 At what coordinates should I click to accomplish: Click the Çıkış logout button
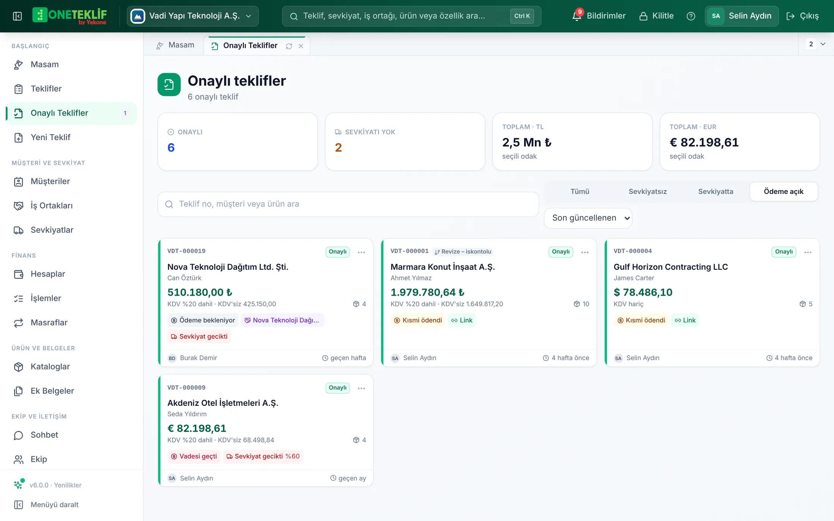(x=803, y=16)
